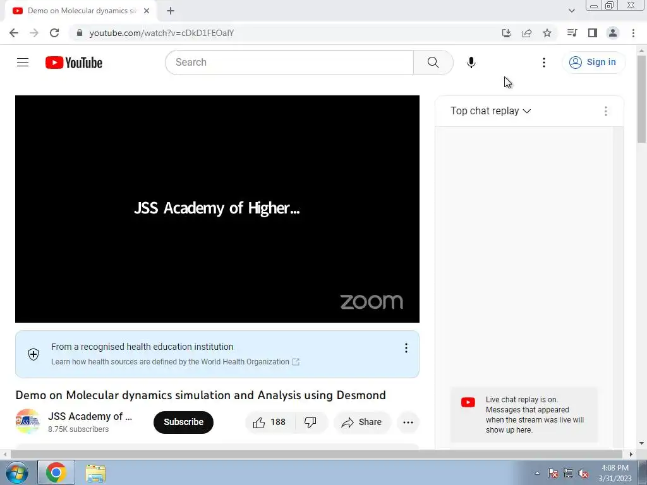Install app using address bar download icon
Viewport: 647px width, 485px height.
pyautogui.click(x=506, y=33)
